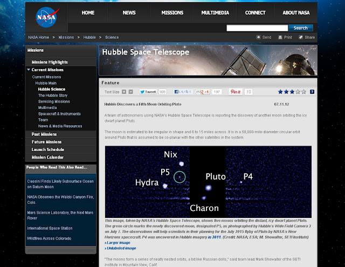The image size is (345, 267).
Task: Open Launch Schedule section
Action: click(x=48, y=149)
